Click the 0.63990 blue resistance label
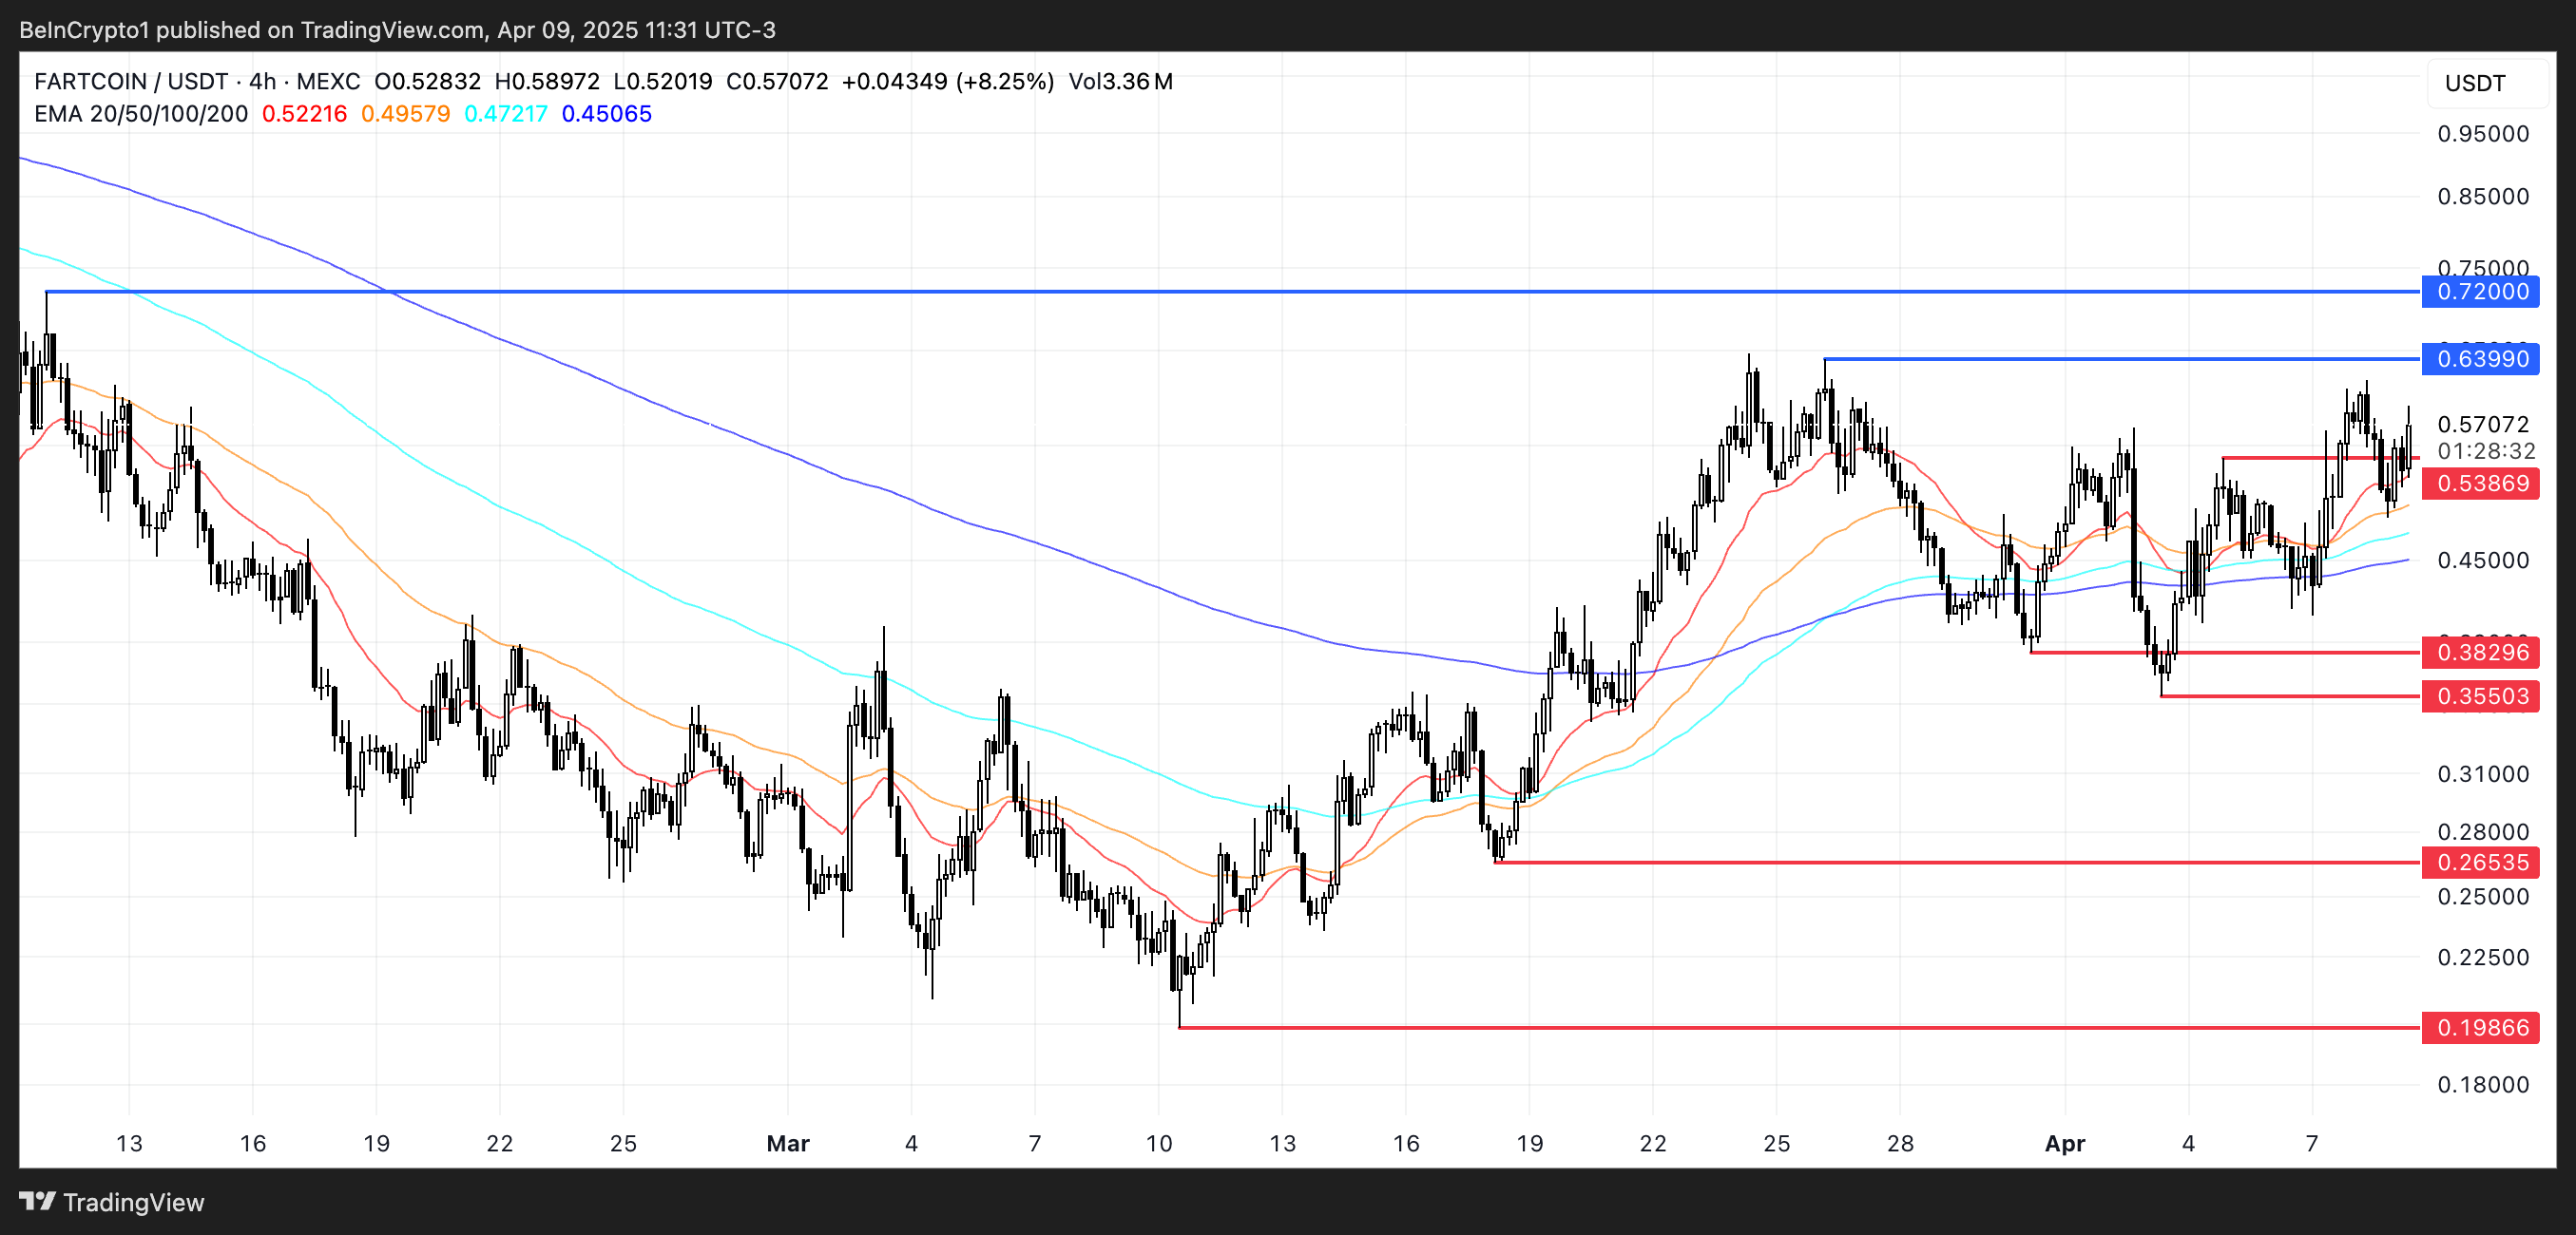Image resolution: width=2576 pixels, height=1235 pixels. coord(2481,359)
